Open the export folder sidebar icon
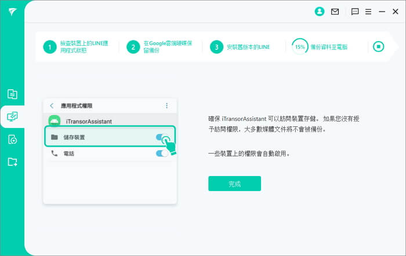Screen dimensions: 406x256 pyautogui.click(x=12, y=162)
